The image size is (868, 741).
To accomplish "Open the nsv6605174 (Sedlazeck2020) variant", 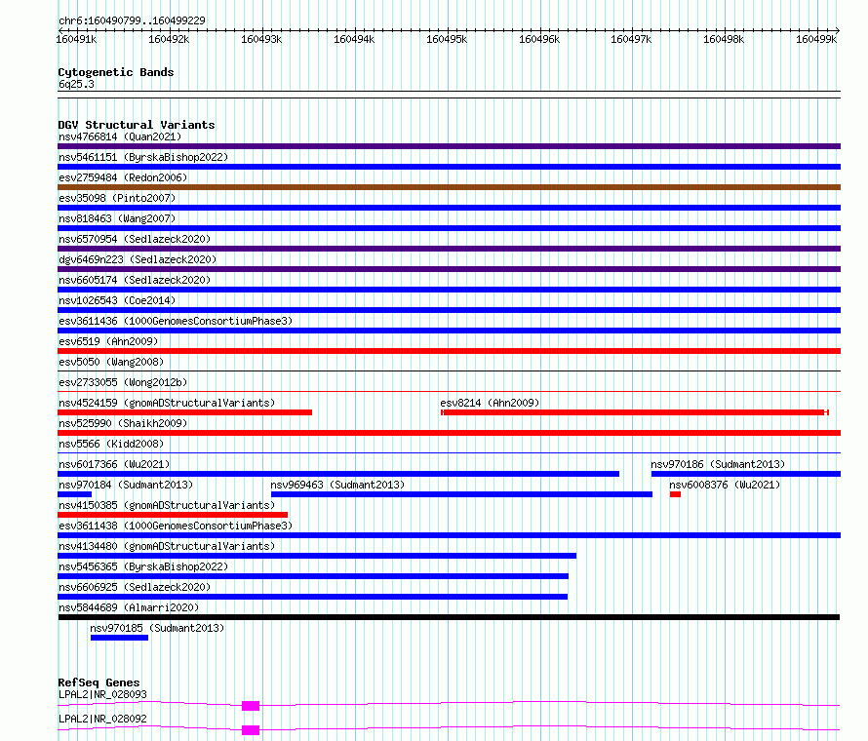I will (x=135, y=280).
